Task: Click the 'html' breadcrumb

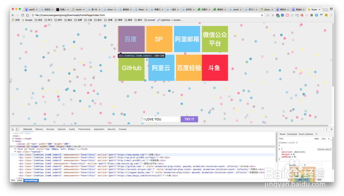Action: coord(13,180)
